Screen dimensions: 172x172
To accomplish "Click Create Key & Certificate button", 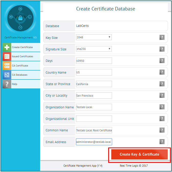I will click(x=139, y=154).
